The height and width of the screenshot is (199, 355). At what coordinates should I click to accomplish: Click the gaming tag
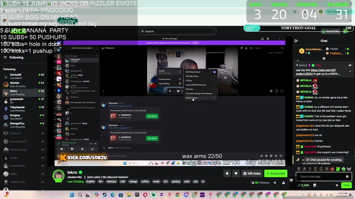[x=176, y=182]
